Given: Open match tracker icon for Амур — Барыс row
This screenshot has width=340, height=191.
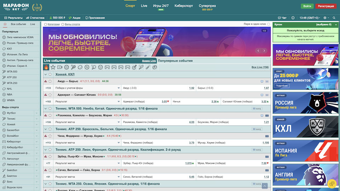Looking at the screenshot, I should click(267, 82).
